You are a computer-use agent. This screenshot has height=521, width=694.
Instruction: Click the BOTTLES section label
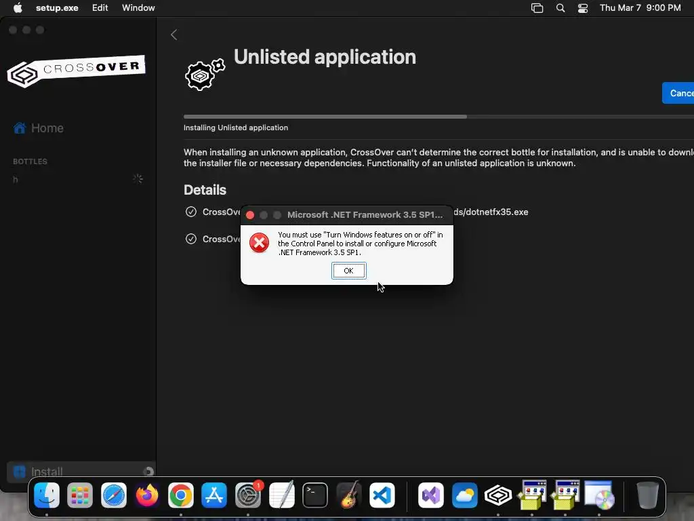point(30,161)
